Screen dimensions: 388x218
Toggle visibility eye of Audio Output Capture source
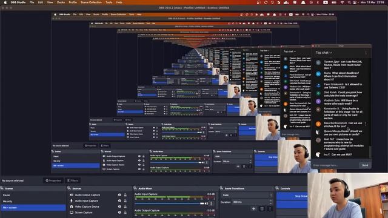coord(119,195)
